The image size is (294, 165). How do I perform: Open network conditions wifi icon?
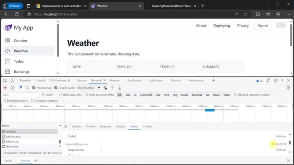click(105, 88)
